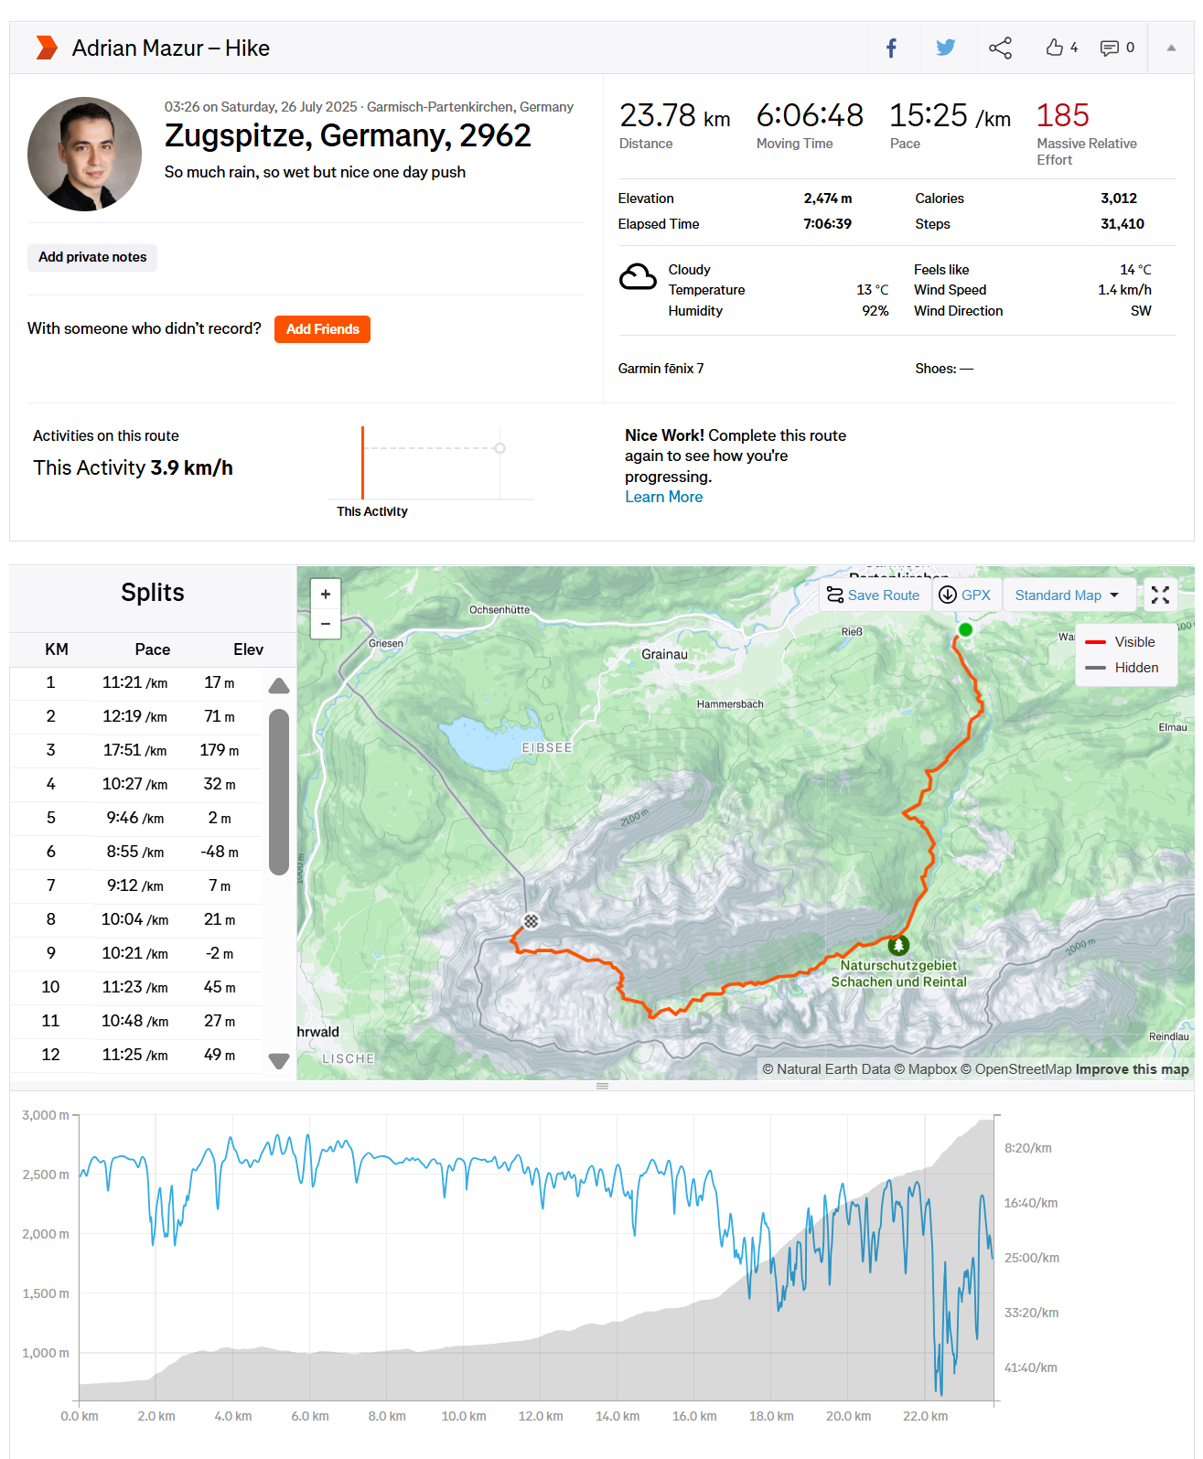Open the Standard Map style dropdown
Screen dimensions: 1203x1459
coord(1069,595)
